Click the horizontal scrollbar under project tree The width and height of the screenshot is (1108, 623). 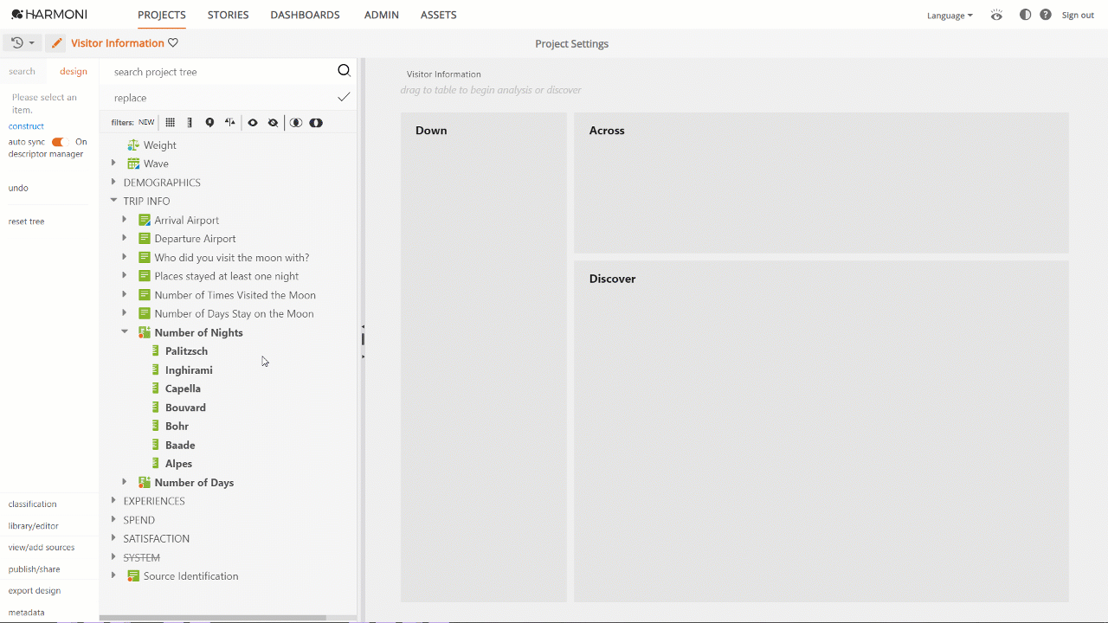point(213,618)
